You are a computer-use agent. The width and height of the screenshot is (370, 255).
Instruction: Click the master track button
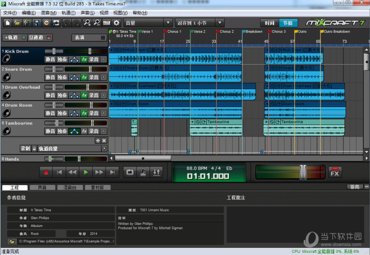point(39,38)
